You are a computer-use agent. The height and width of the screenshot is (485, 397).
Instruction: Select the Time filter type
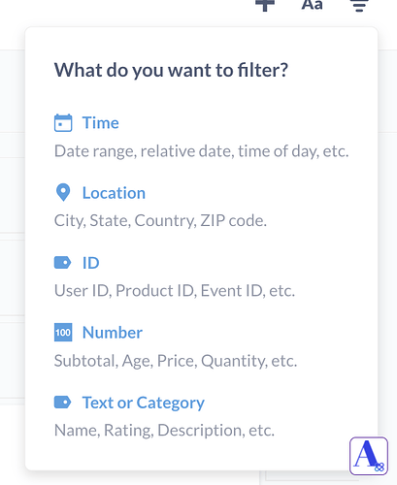coord(101,123)
